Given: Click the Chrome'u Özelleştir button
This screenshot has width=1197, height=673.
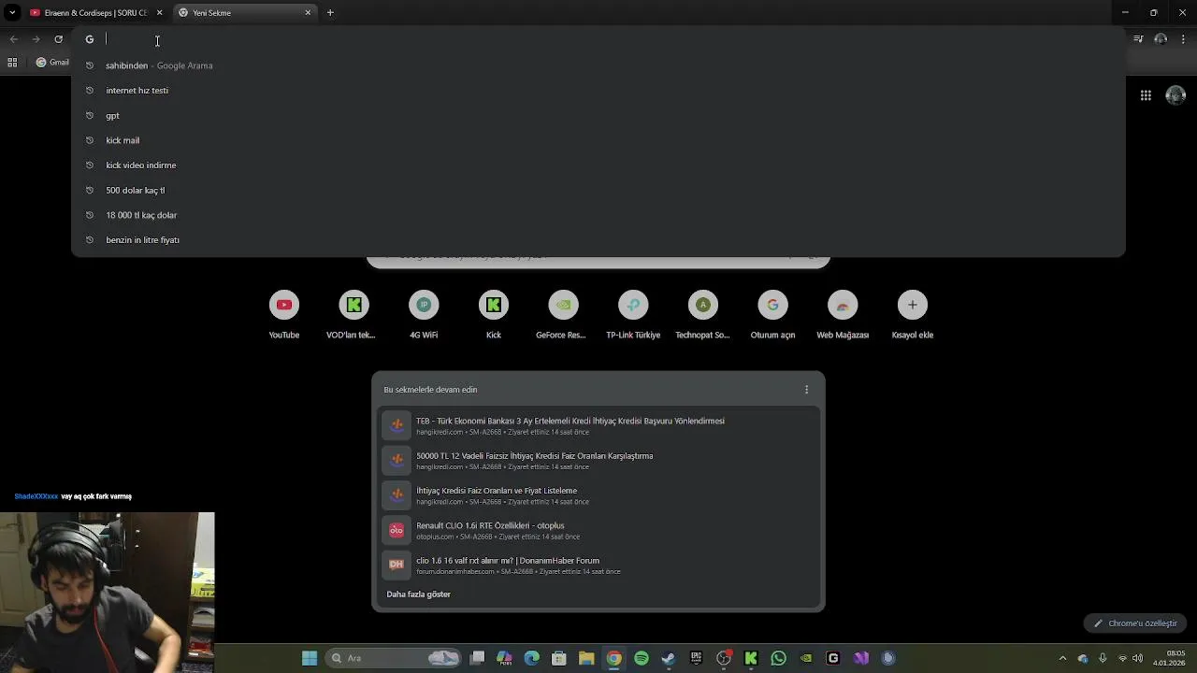Looking at the screenshot, I should (1135, 623).
